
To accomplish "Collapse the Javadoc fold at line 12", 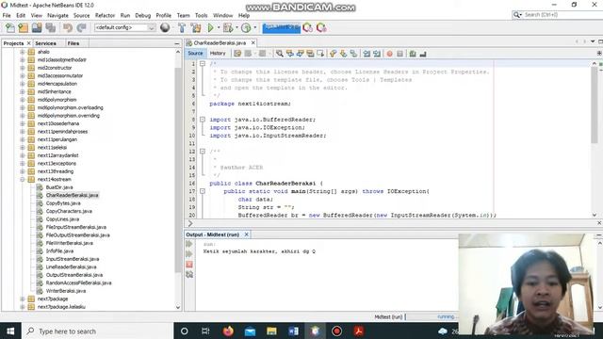I will 203,152.
